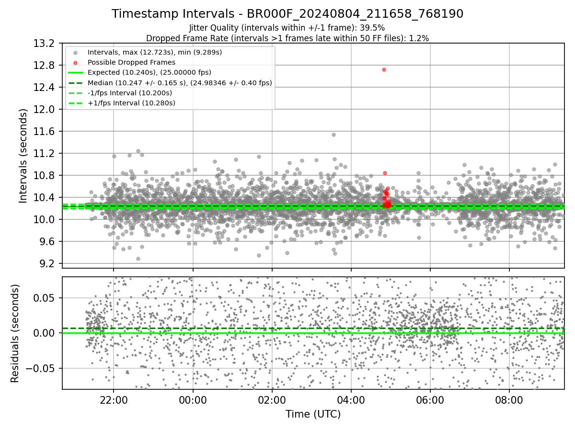Click the 'Dropped Frame Rate' 1.2% subtitle line
The width and height of the screenshot is (575, 431).
click(287, 38)
